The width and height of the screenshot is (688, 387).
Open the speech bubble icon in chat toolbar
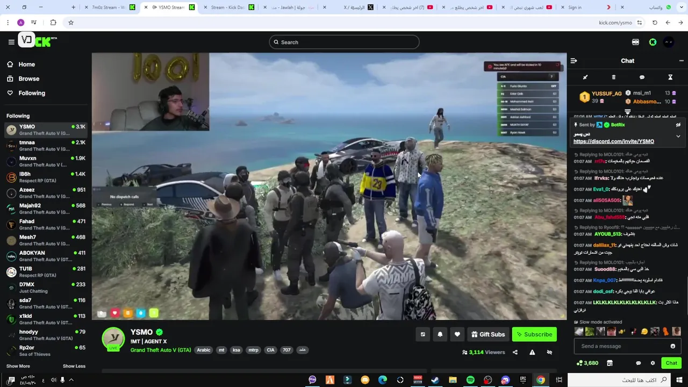[642, 77]
